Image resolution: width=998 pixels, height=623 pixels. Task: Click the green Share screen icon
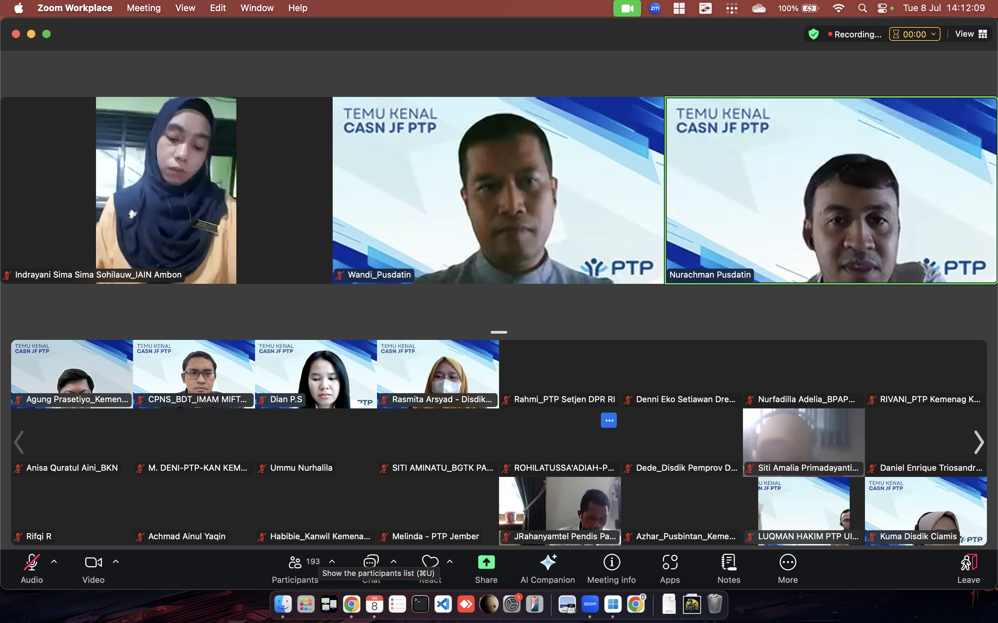(486, 562)
